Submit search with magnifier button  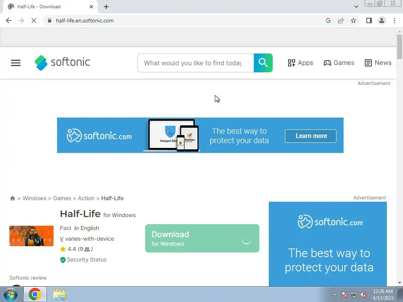(x=263, y=63)
